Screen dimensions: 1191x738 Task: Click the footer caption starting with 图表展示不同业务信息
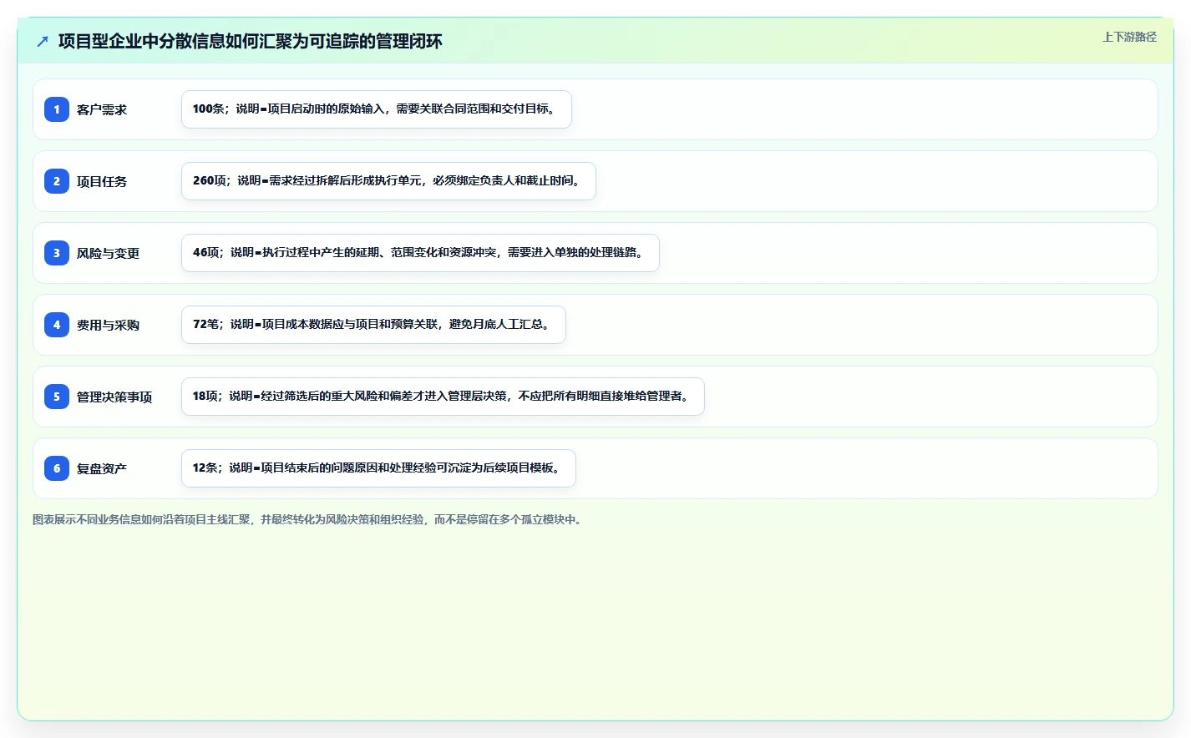(x=309, y=519)
